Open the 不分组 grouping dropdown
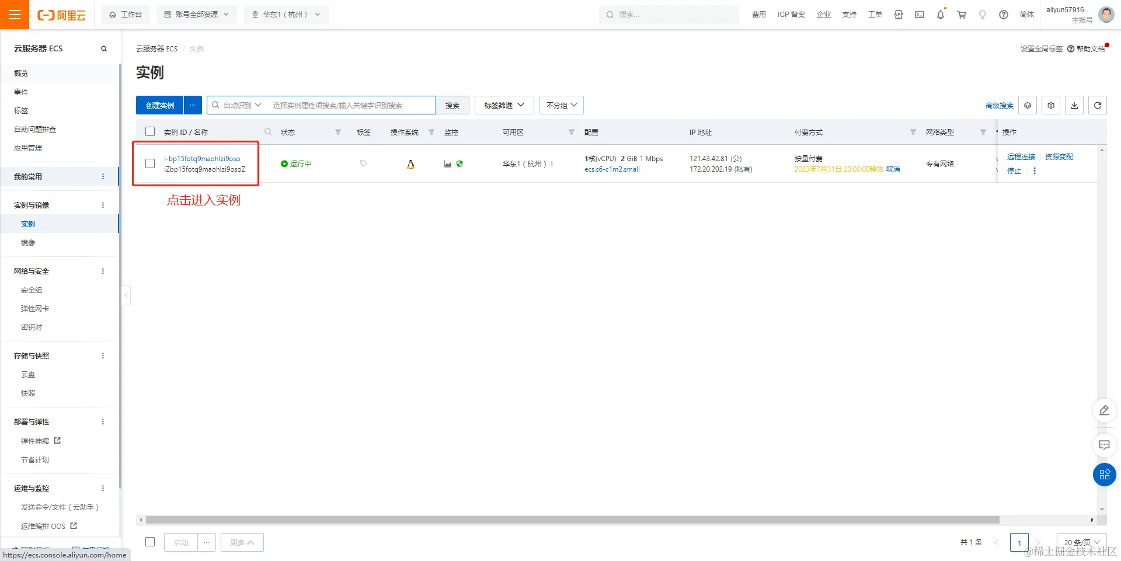Screen dimensions: 1121x561 [x=562, y=105]
